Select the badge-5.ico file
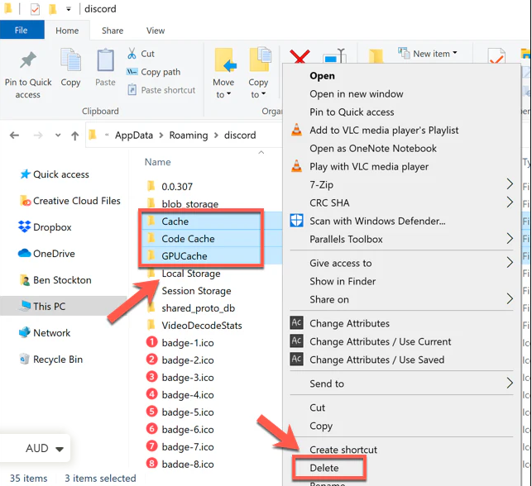 [180, 412]
